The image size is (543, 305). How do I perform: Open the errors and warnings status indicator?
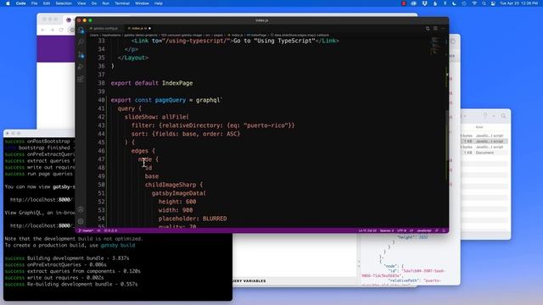click(x=110, y=230)
